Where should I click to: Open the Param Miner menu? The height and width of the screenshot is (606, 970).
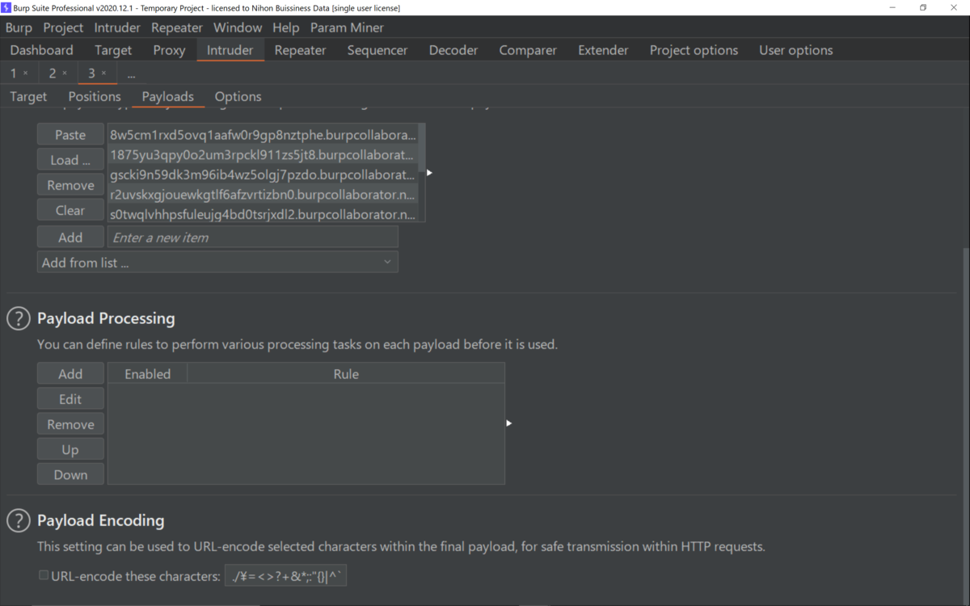[x=347, y=27]
